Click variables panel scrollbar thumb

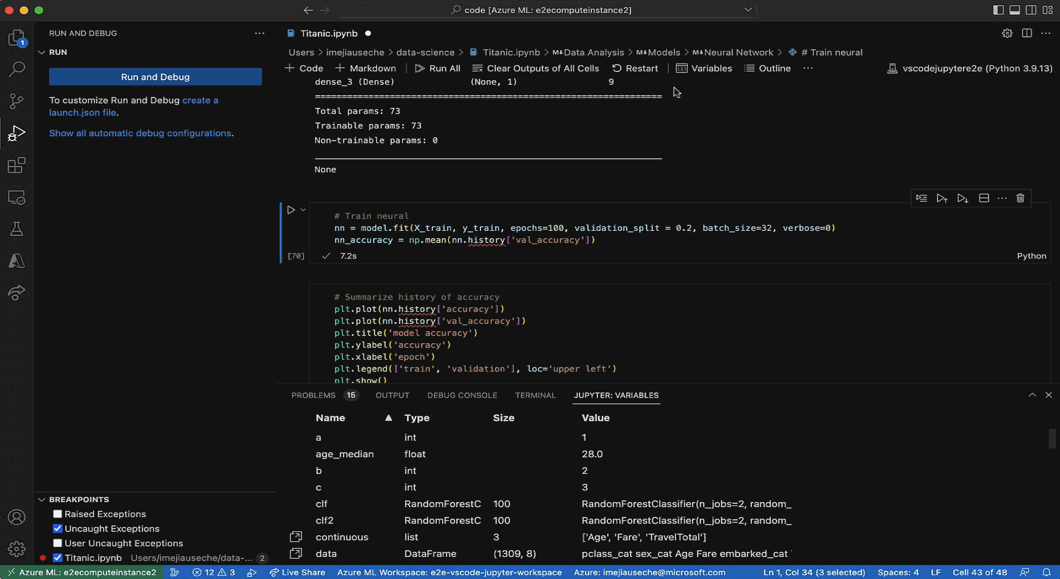click(1052, 438)
